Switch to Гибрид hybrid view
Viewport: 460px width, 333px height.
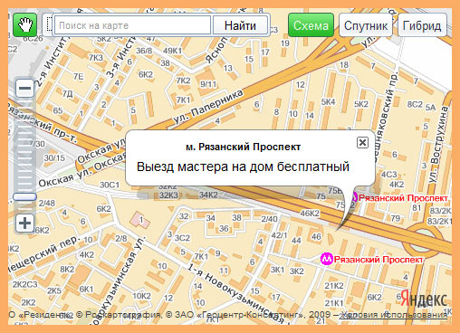point(422,25)
